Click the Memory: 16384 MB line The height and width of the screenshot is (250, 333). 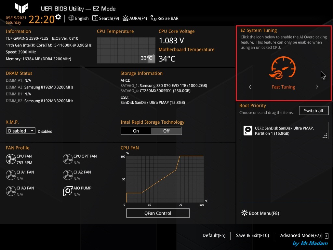pos(38,59)
